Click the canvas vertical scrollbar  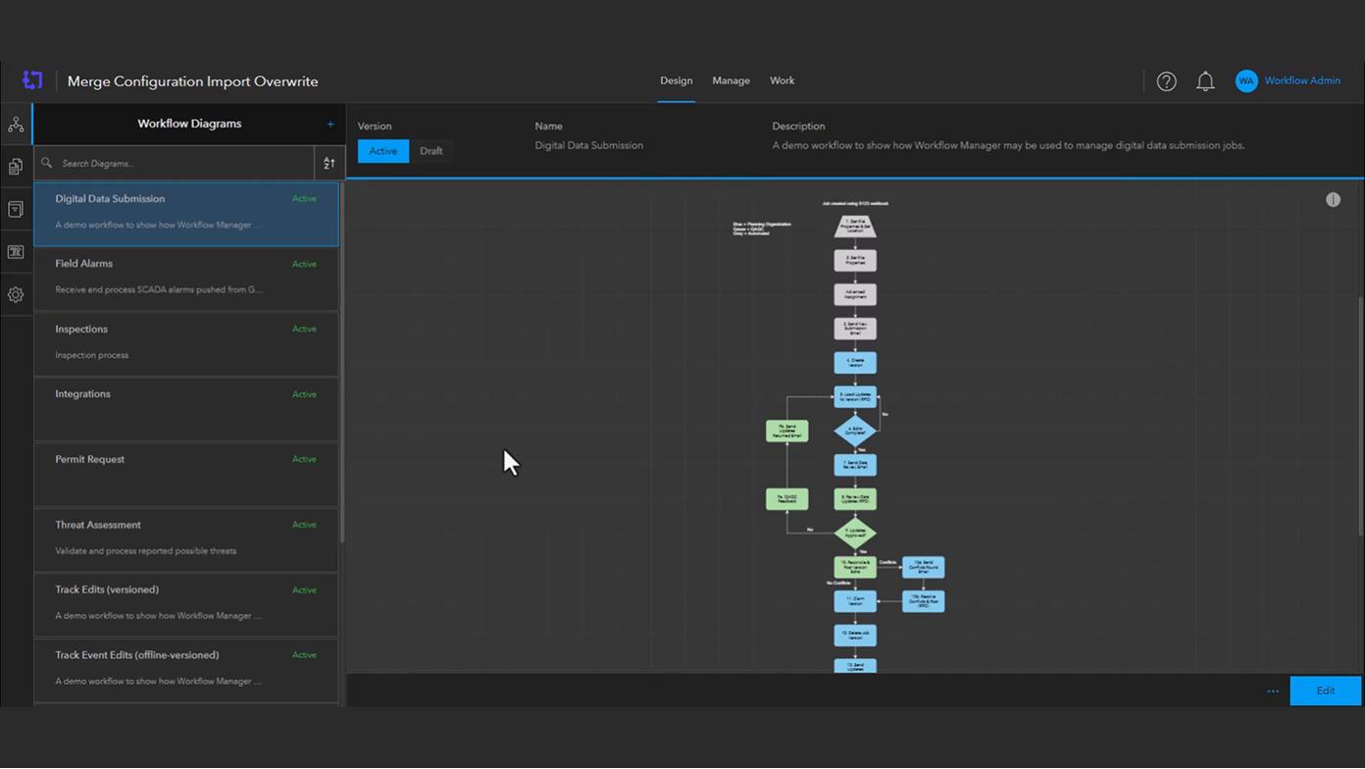pyautogui.click(x=1361, y=416)
